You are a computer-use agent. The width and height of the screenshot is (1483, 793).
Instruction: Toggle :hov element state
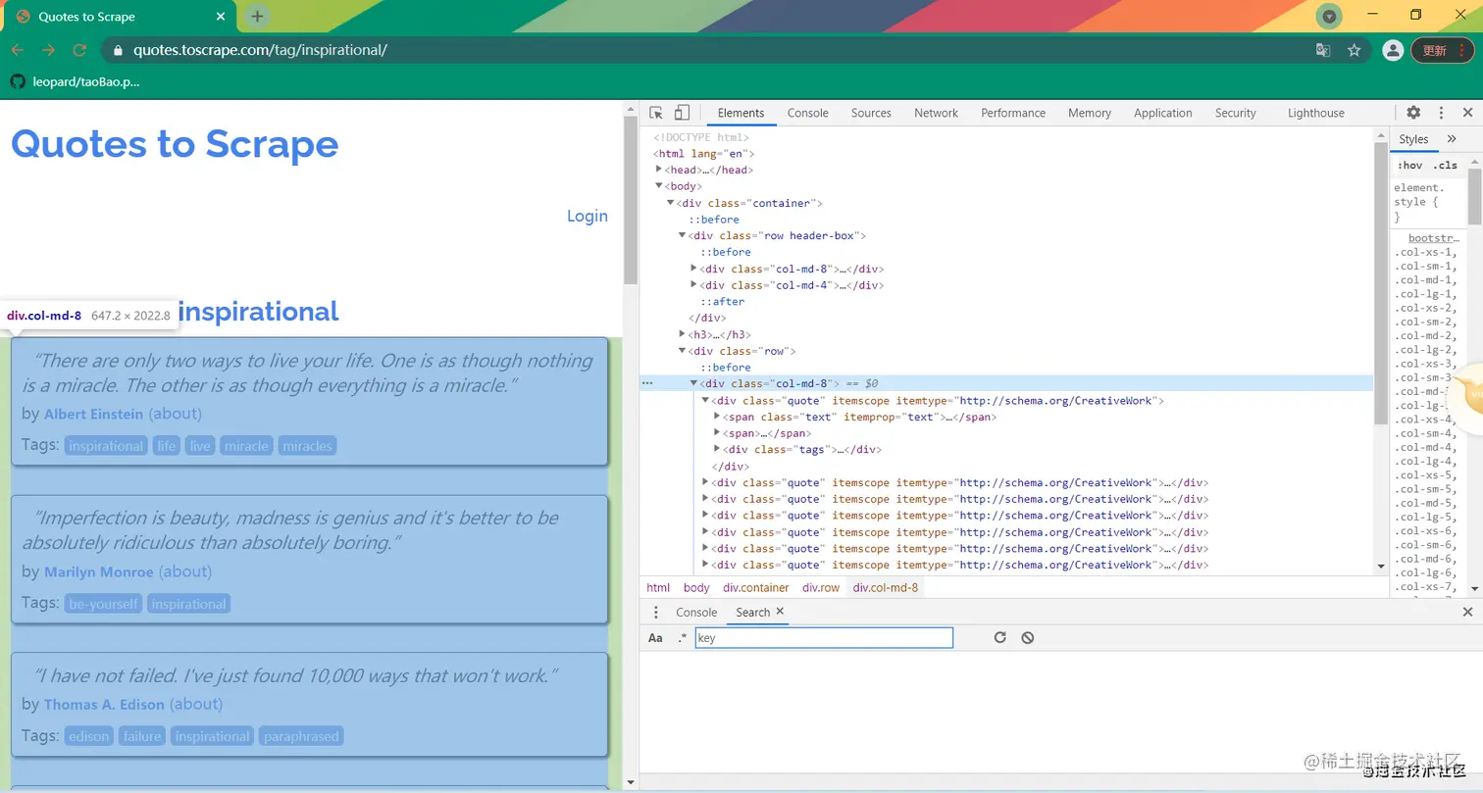[1409, 165]
